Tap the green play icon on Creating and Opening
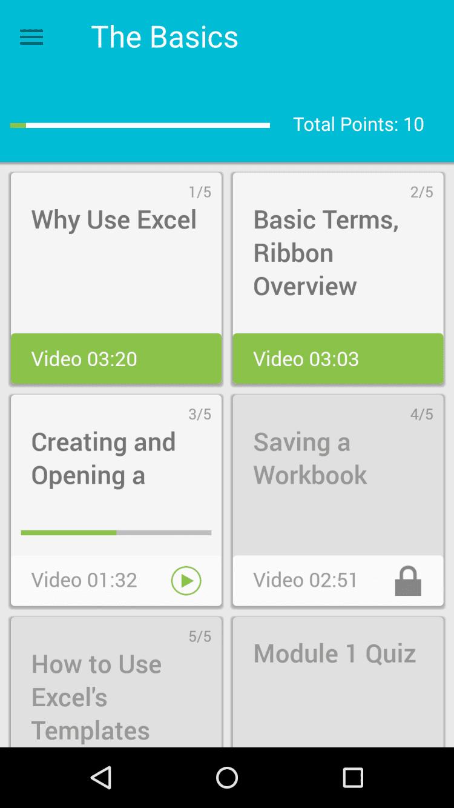The height and width of the screenshot is (808, 454). coord(186,581)
